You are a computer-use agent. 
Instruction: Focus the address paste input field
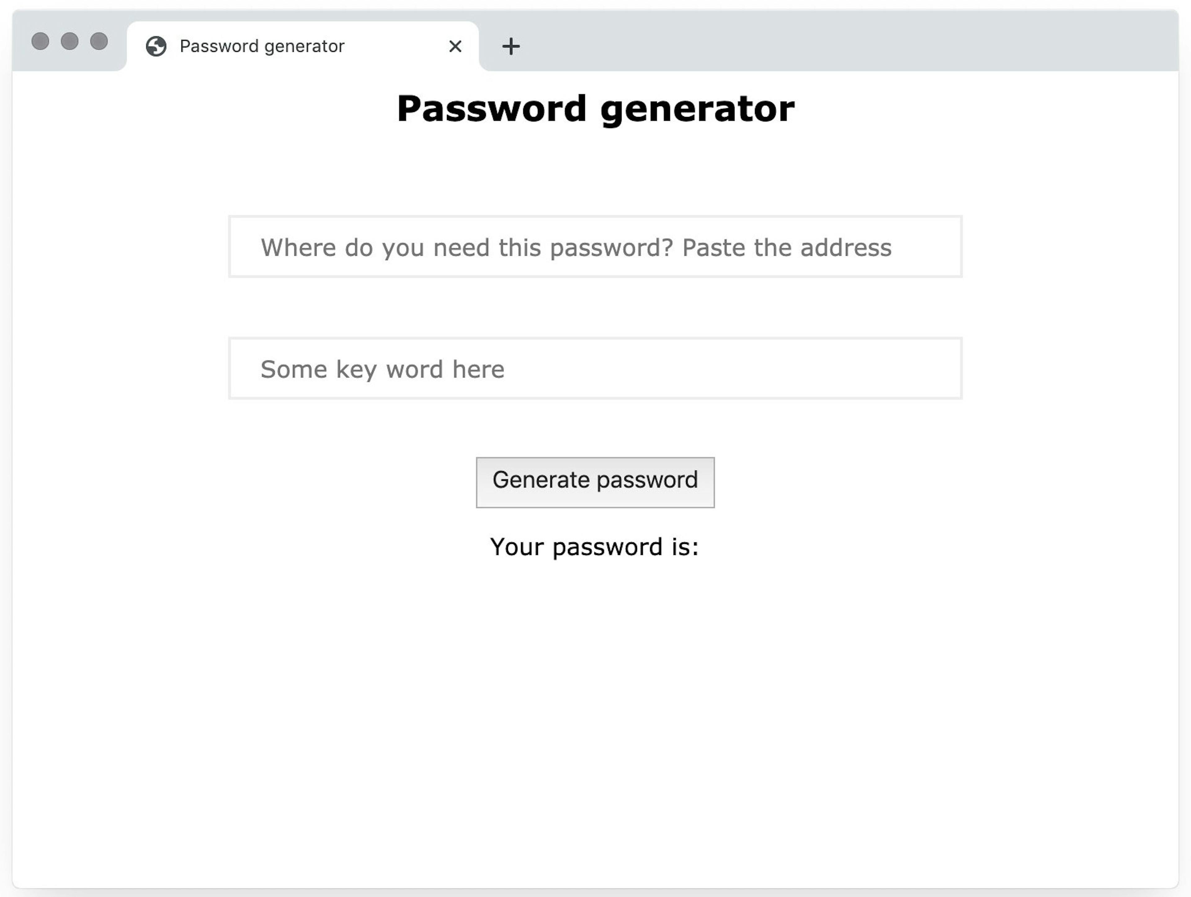click(x=595, y=247)
